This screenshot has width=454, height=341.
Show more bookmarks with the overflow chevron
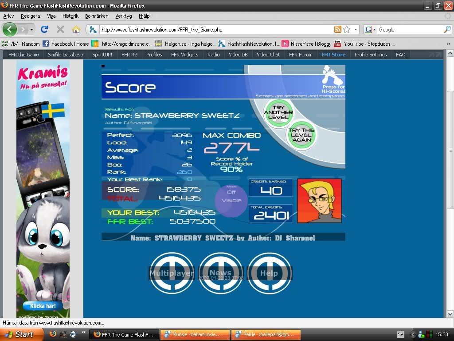point(448,44)
